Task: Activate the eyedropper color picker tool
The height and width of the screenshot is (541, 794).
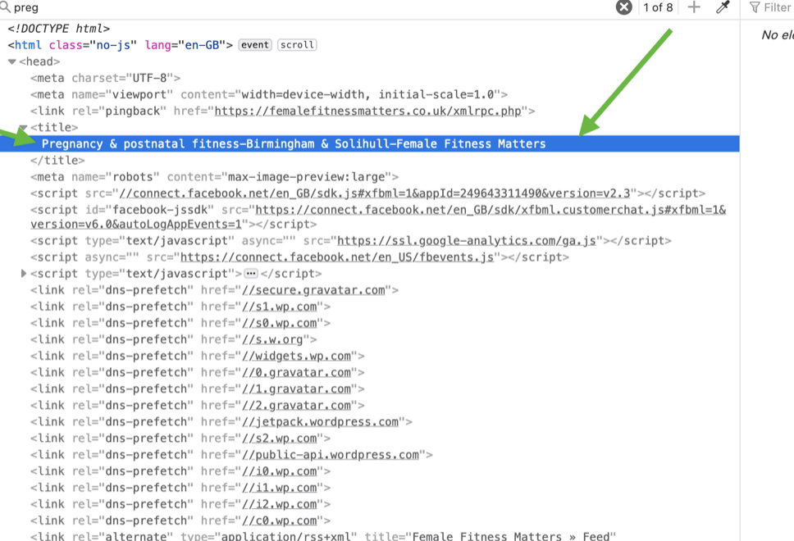Action: (723, 7)
